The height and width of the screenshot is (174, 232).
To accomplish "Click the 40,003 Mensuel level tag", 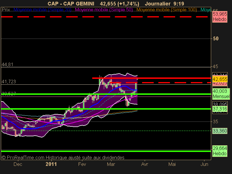I will point(221,94).
